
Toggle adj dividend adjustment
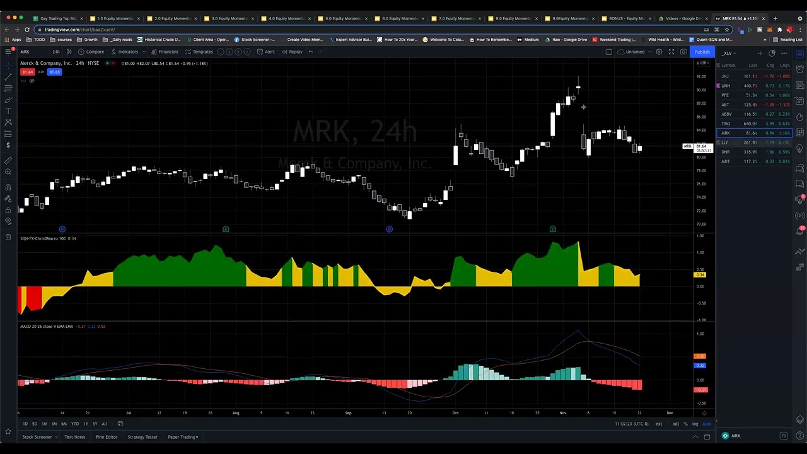[675, 424]
